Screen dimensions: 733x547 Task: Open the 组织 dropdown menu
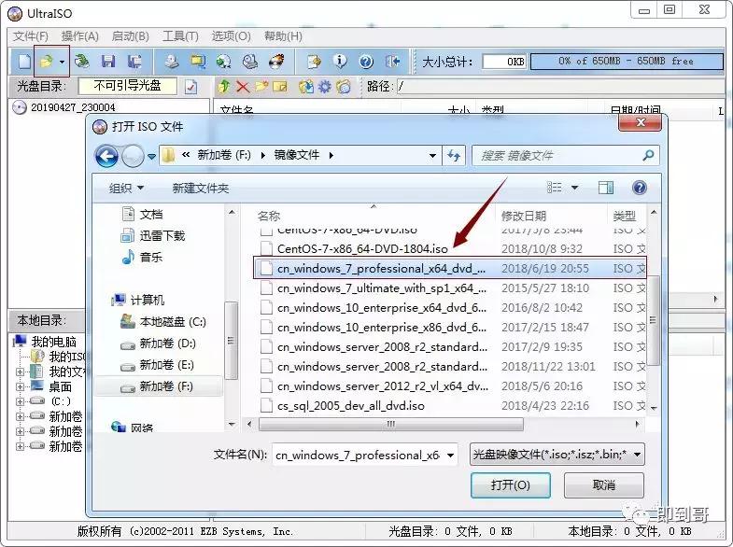click(126, 188)
